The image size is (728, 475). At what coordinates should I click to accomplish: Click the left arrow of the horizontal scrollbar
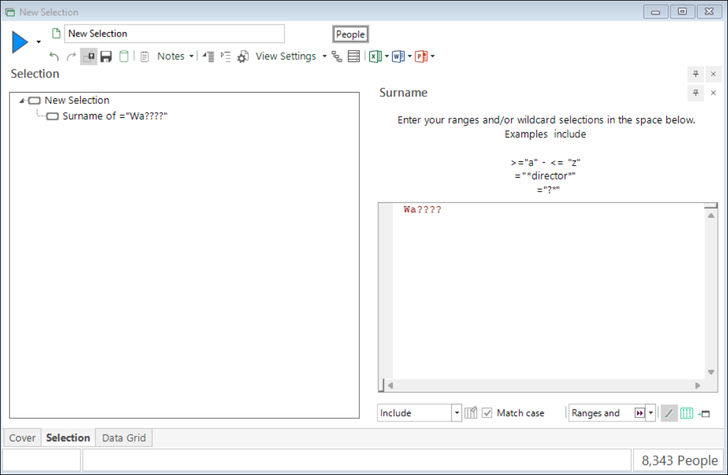[390, 386]
